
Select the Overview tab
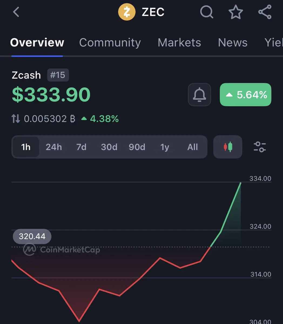coord(37,43)
